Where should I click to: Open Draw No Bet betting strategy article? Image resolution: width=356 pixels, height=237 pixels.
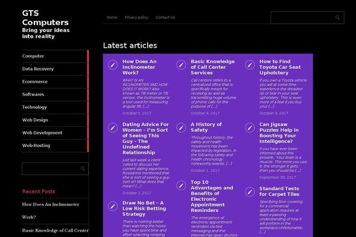(144, 209)
